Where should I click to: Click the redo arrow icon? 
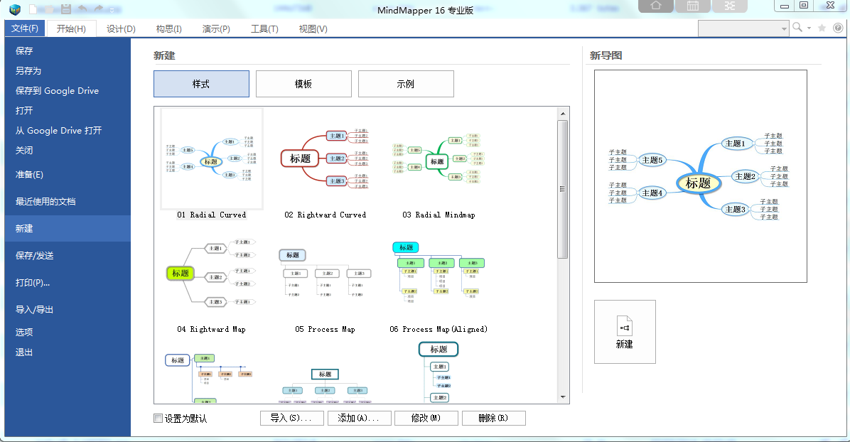coord(99,9)
